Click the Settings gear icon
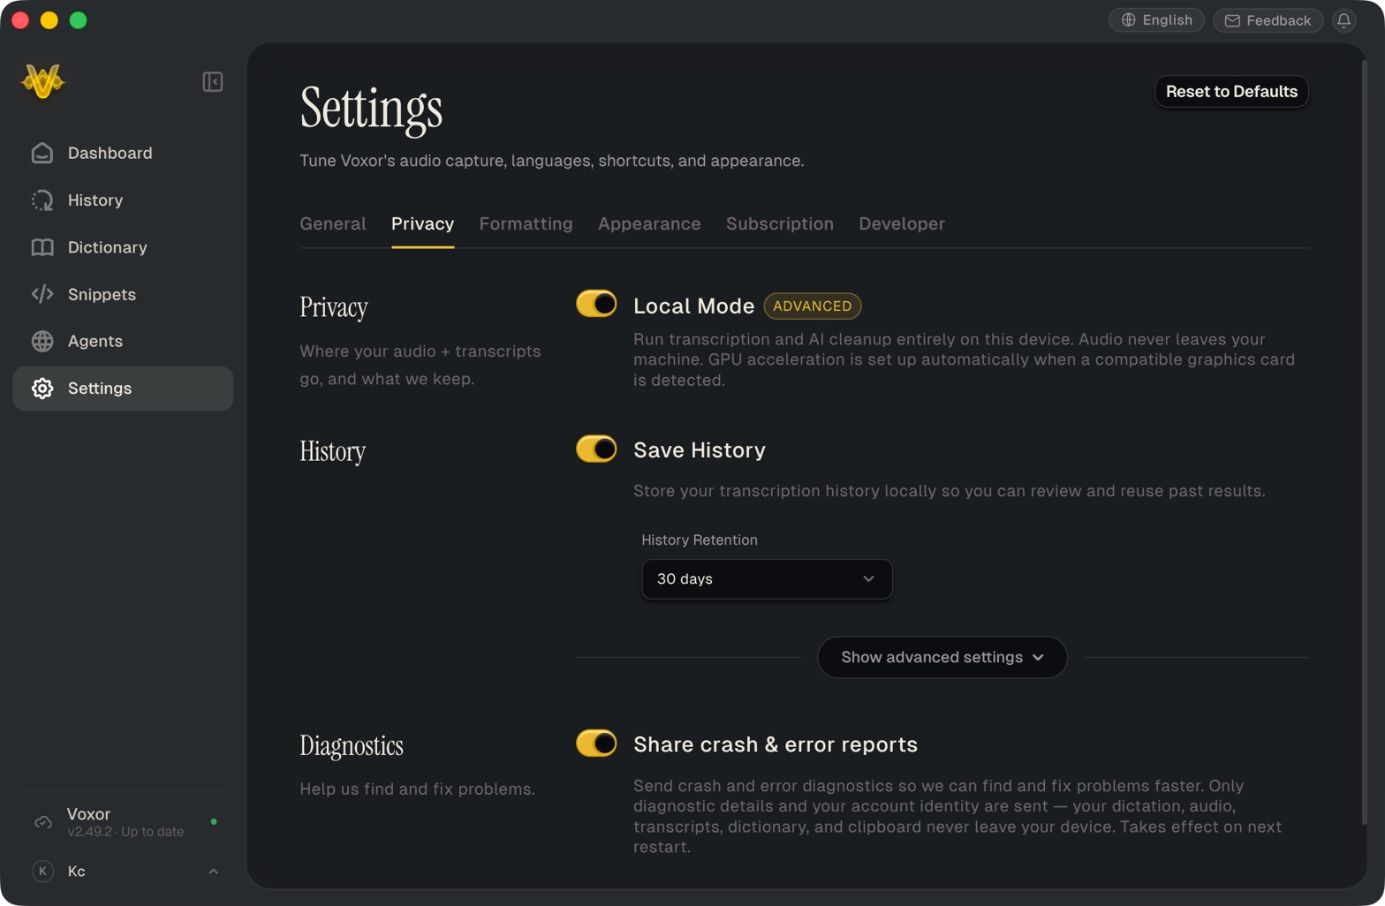1385x906 pixels. (42, 389)
